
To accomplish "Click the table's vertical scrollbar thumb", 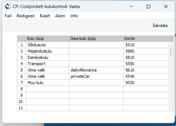I will click(171, 51).
